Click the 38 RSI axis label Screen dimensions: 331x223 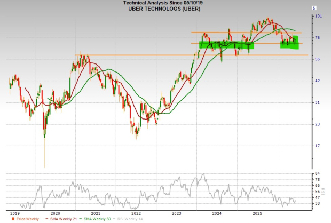317,204
